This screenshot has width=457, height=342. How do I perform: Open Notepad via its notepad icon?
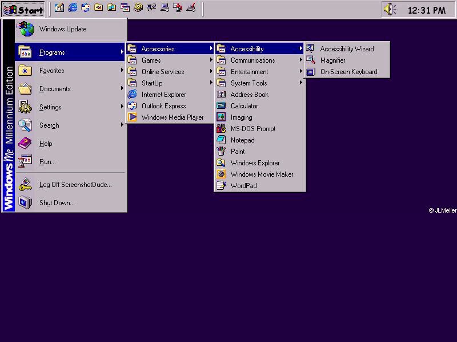(x=221, y=140)
